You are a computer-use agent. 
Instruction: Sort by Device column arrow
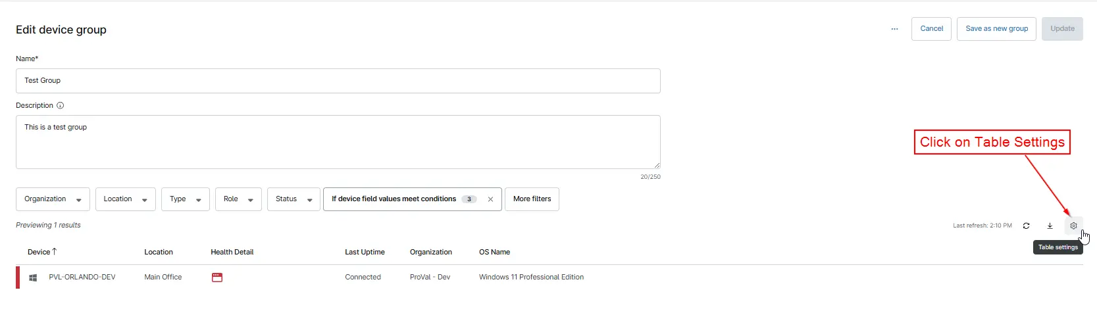[55, 252]
